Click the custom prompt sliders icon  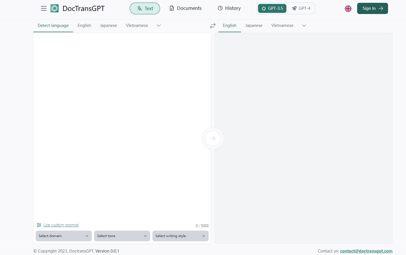(39, 225)
